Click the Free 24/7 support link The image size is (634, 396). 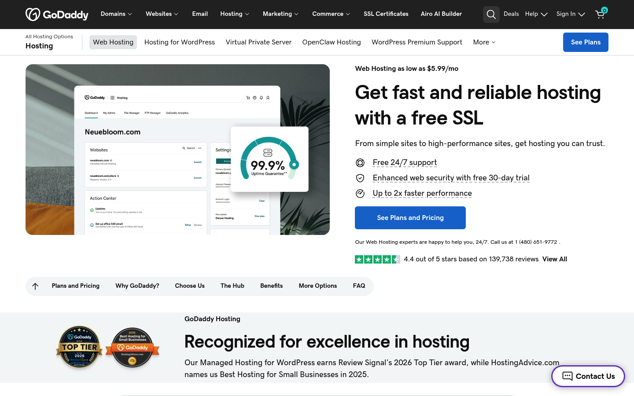[x=405, y=163]
